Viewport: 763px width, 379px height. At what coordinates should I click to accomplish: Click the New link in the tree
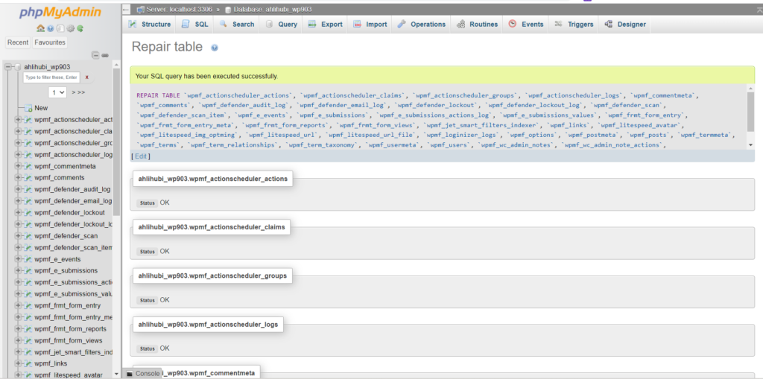tap(42, 108)
